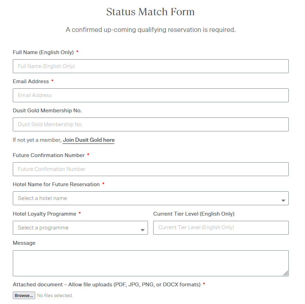The width and height of the screenshot is (305, 304).
Task: Open the Hotel Loyalty Programme dropdown
Action: pyautogui.click(x=80, y=228)
